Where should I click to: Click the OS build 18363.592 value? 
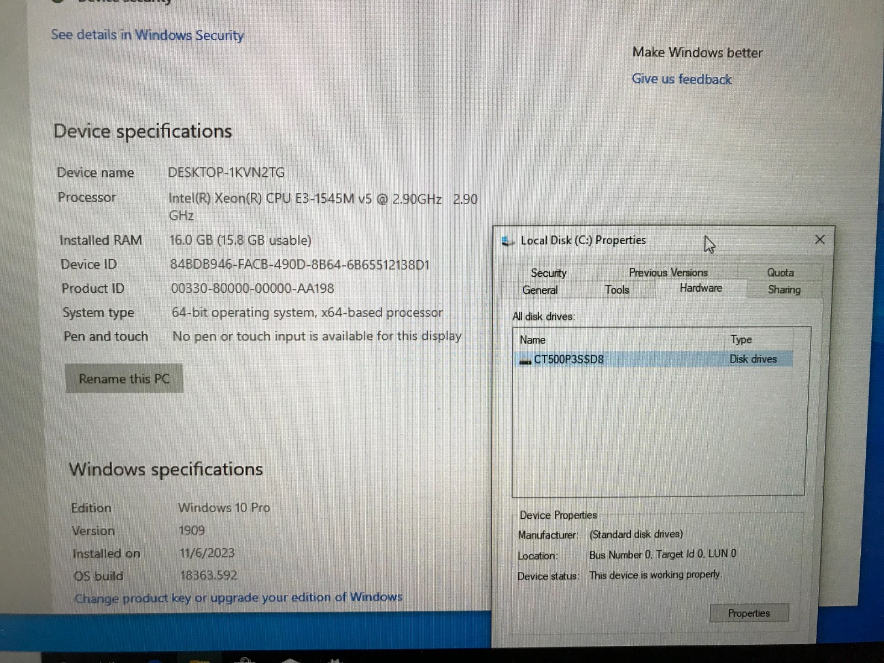[x=209, y=575]
